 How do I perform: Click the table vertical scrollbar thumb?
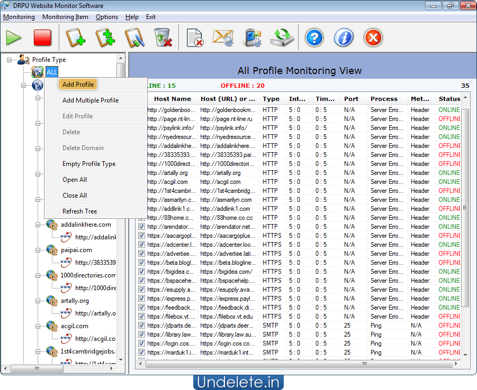click(x=465, y=208)
